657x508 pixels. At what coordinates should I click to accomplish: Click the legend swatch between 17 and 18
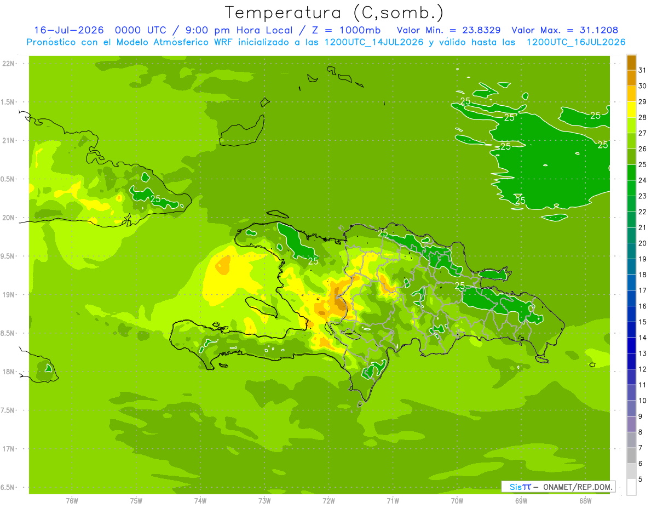(631, 283)
